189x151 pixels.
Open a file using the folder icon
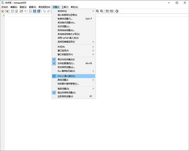[21, 11]
